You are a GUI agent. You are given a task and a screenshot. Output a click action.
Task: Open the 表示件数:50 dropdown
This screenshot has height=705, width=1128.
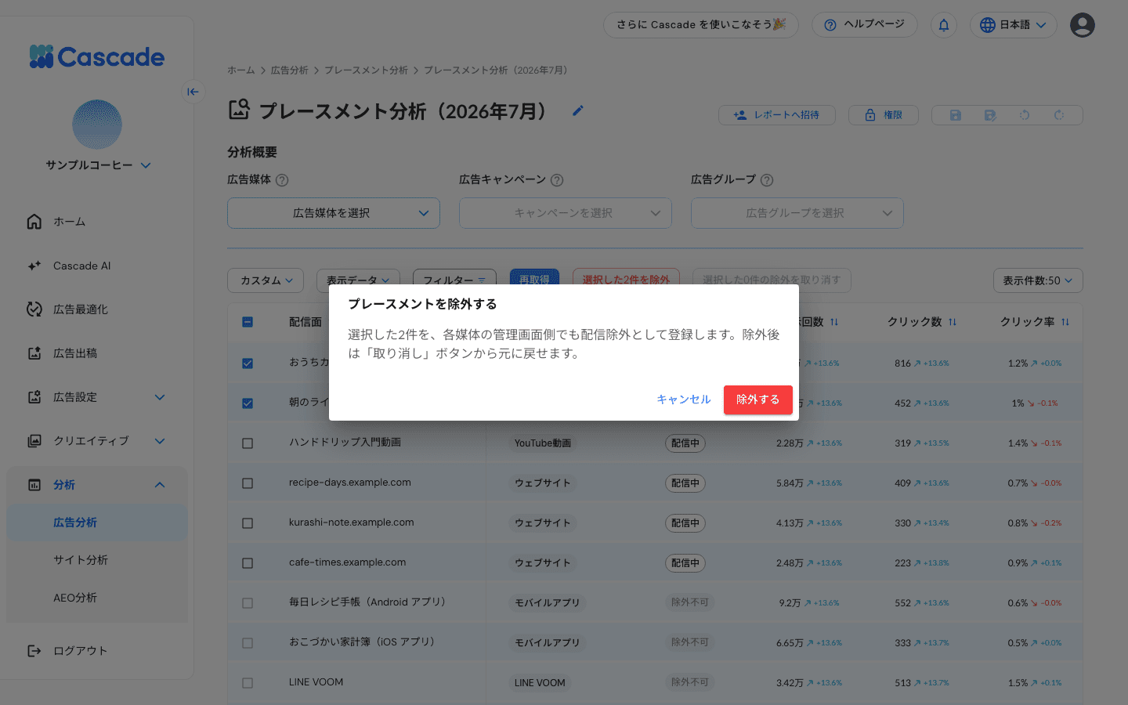coord(1038,280)
